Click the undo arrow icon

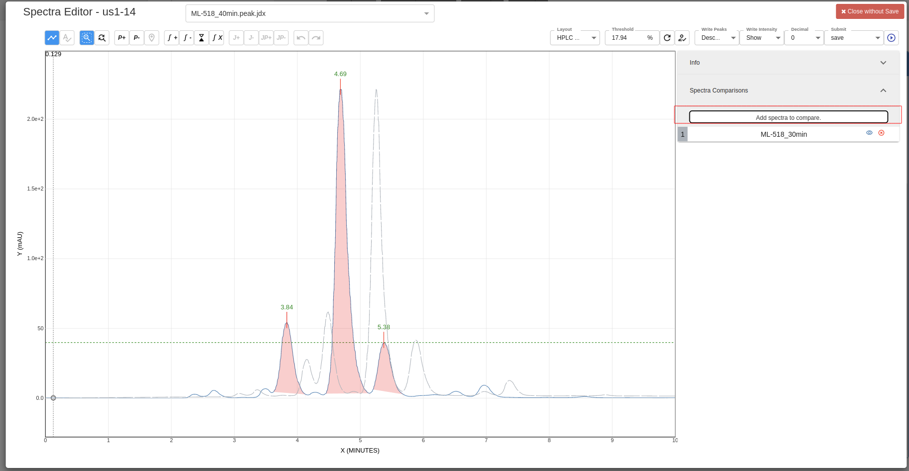pos(301,37)
